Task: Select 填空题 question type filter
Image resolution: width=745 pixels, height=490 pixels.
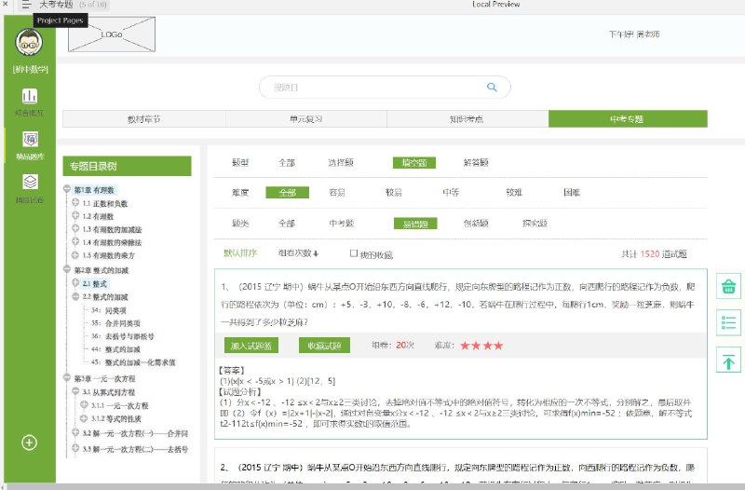Action: 414,162
